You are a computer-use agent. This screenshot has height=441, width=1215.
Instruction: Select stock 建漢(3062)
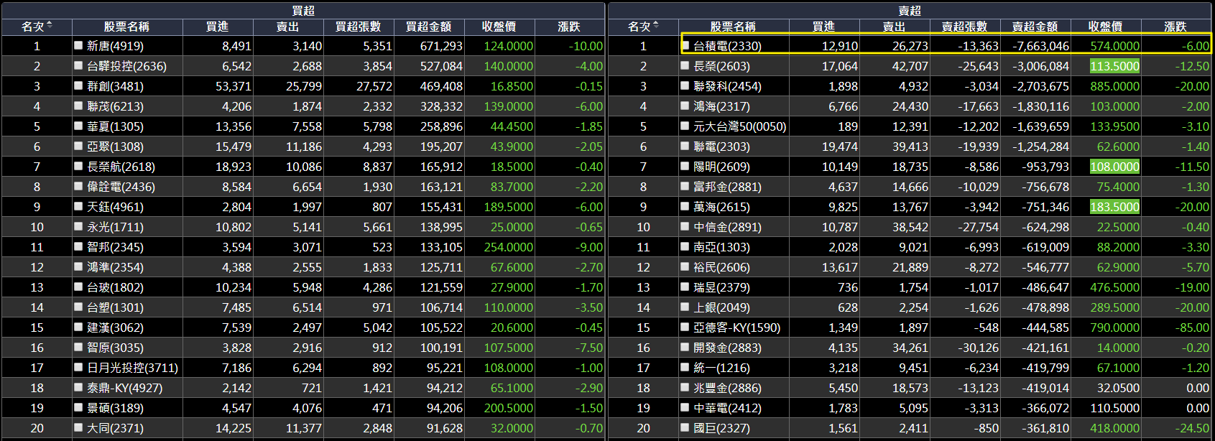(115, 328)
